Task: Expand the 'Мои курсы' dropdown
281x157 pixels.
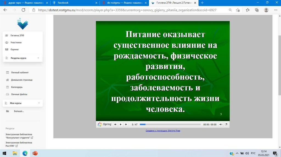Action: click(39, 103)
